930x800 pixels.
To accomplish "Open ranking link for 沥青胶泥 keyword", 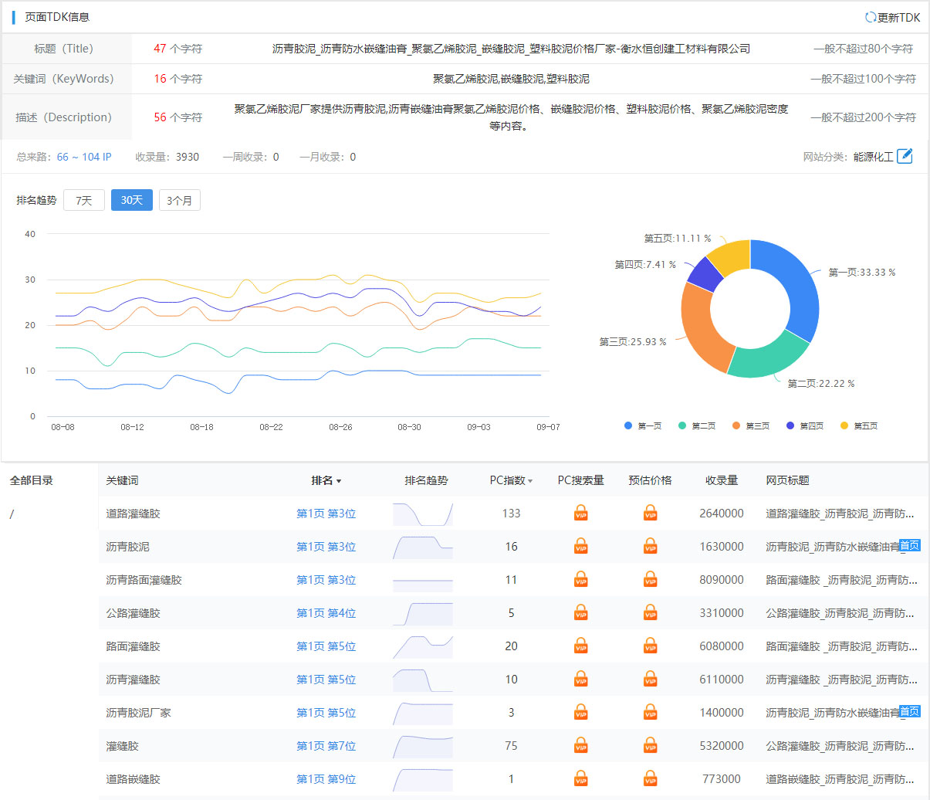I will (x=326, y=546).
